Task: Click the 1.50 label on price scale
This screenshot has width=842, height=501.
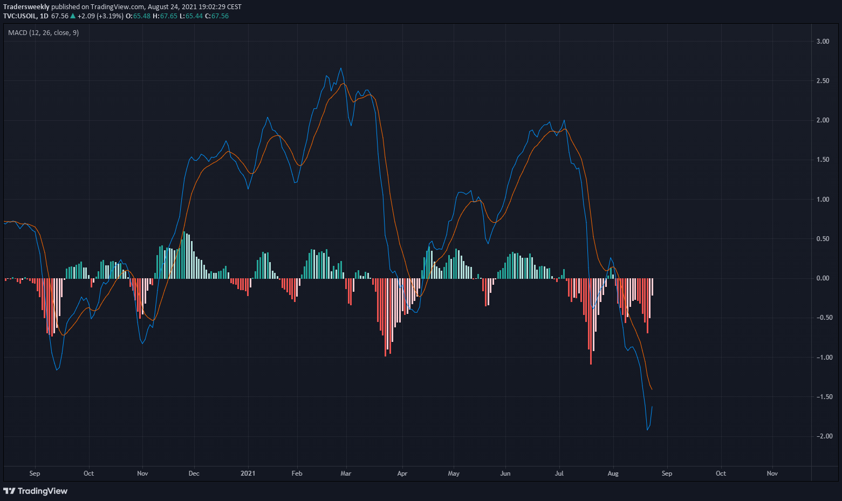Action: coord(823,160)
